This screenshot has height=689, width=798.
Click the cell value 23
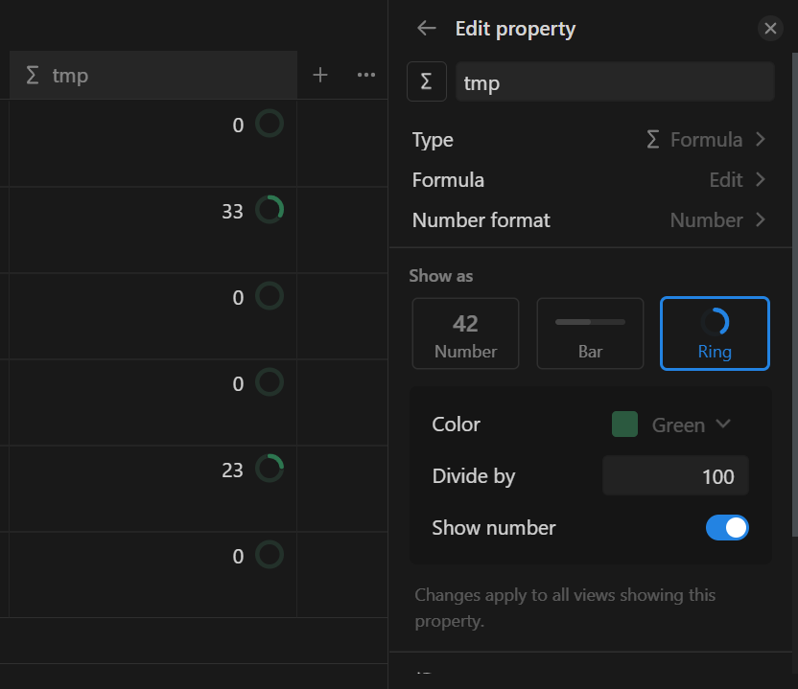232,470
